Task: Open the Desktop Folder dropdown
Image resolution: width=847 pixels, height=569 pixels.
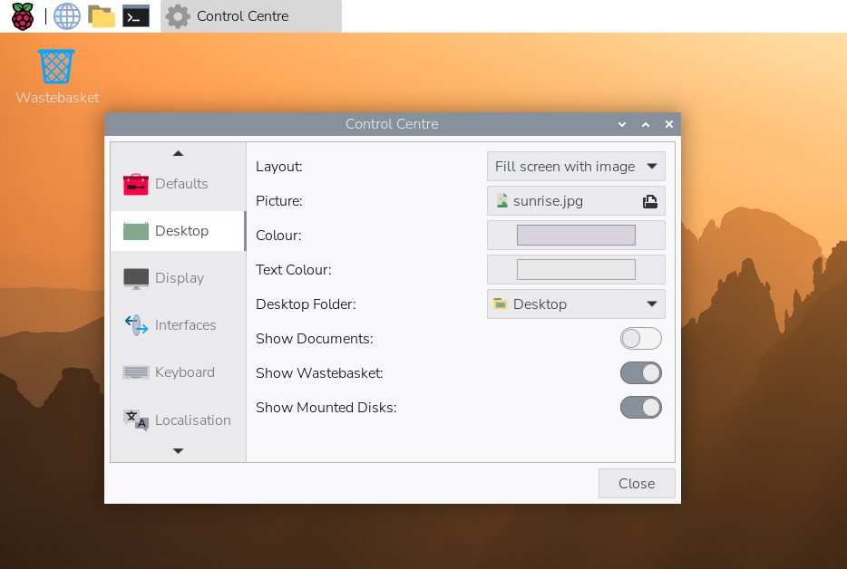Action: click(575, 304)
